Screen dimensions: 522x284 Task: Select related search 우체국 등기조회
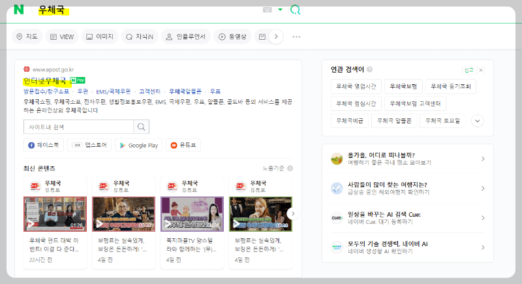coord(451,87)
